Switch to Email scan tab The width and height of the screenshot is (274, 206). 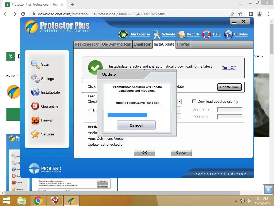coord(142,44)
